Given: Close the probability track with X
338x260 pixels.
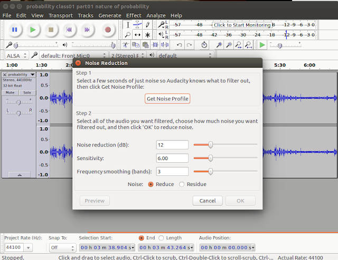Looking at the screenshot, I should pos(5,75).
